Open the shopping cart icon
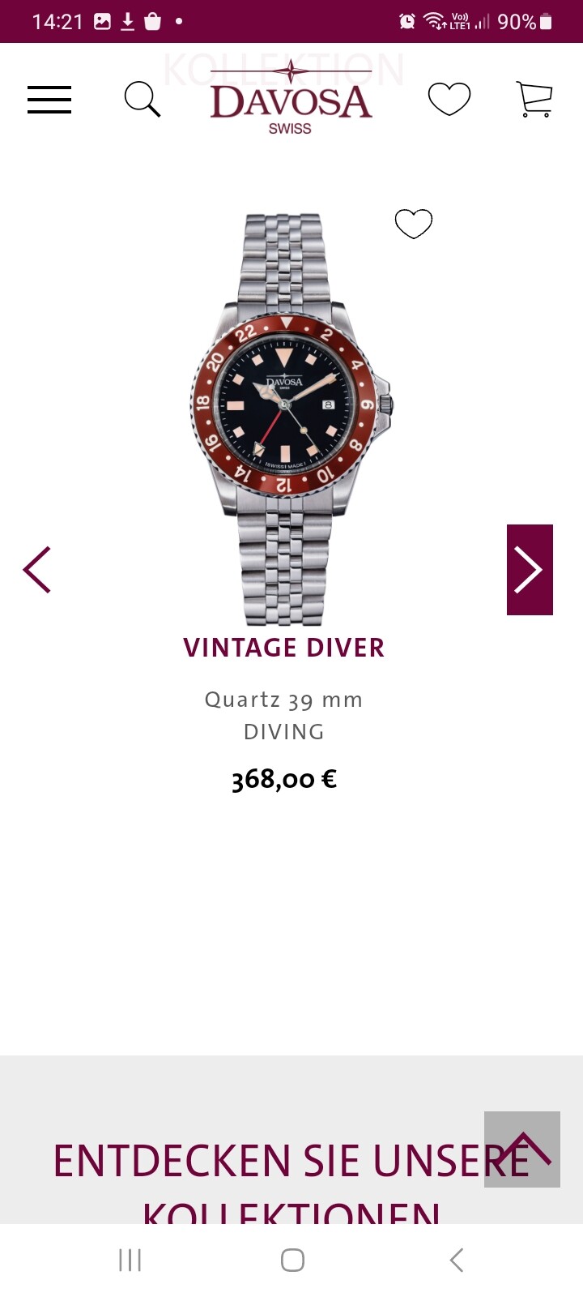This screenshot has height=1297, width=583. (534, 99)
